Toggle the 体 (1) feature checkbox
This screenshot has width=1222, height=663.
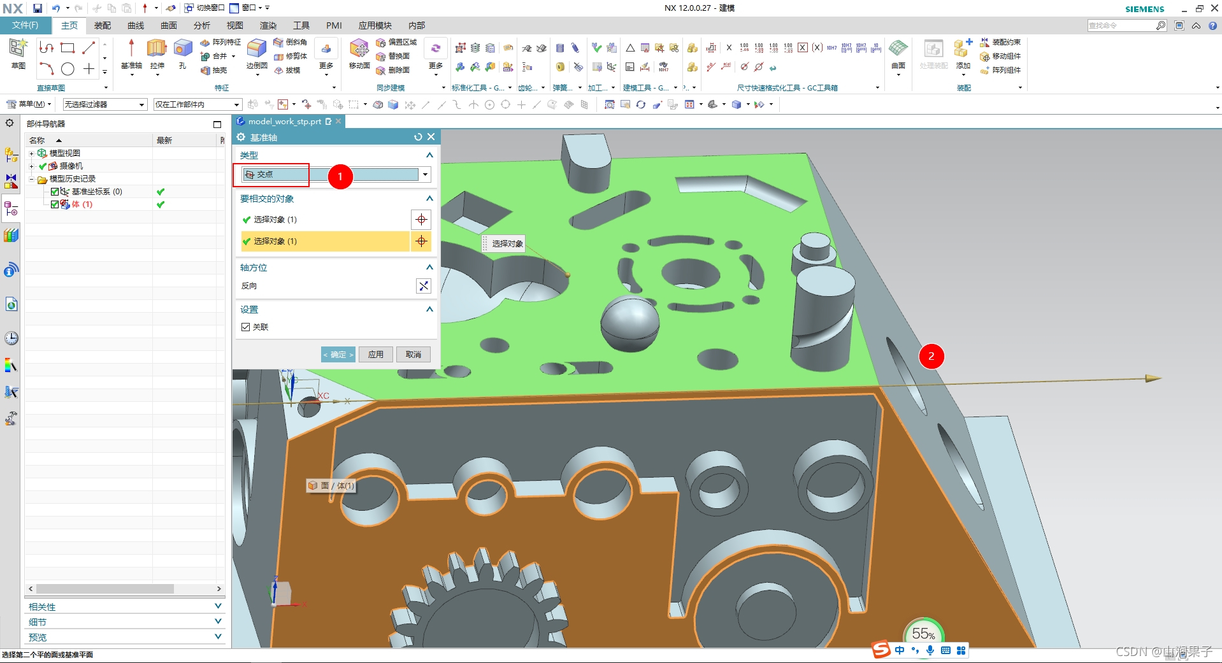(x=55, y=204)
